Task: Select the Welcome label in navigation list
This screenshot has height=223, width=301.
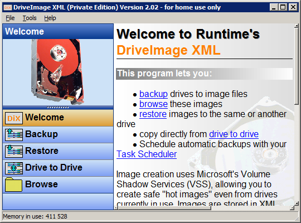Action: coord(45,118)
